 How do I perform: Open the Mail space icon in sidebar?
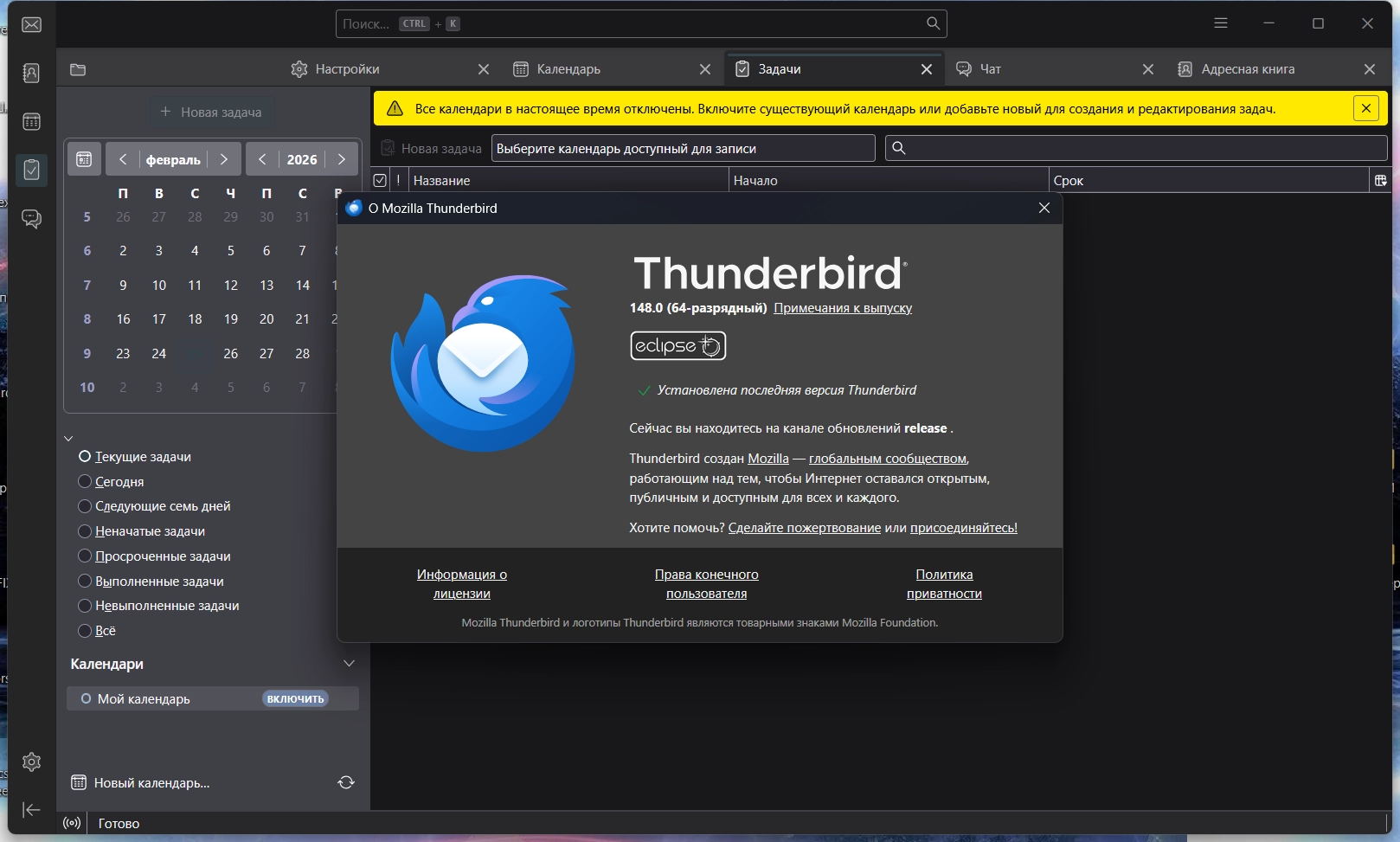(x=32, y=24)
